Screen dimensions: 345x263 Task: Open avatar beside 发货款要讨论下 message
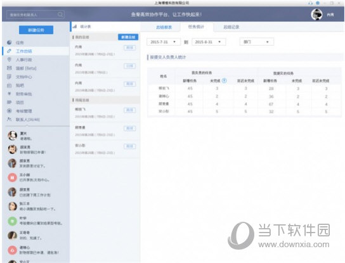[12, 163]
